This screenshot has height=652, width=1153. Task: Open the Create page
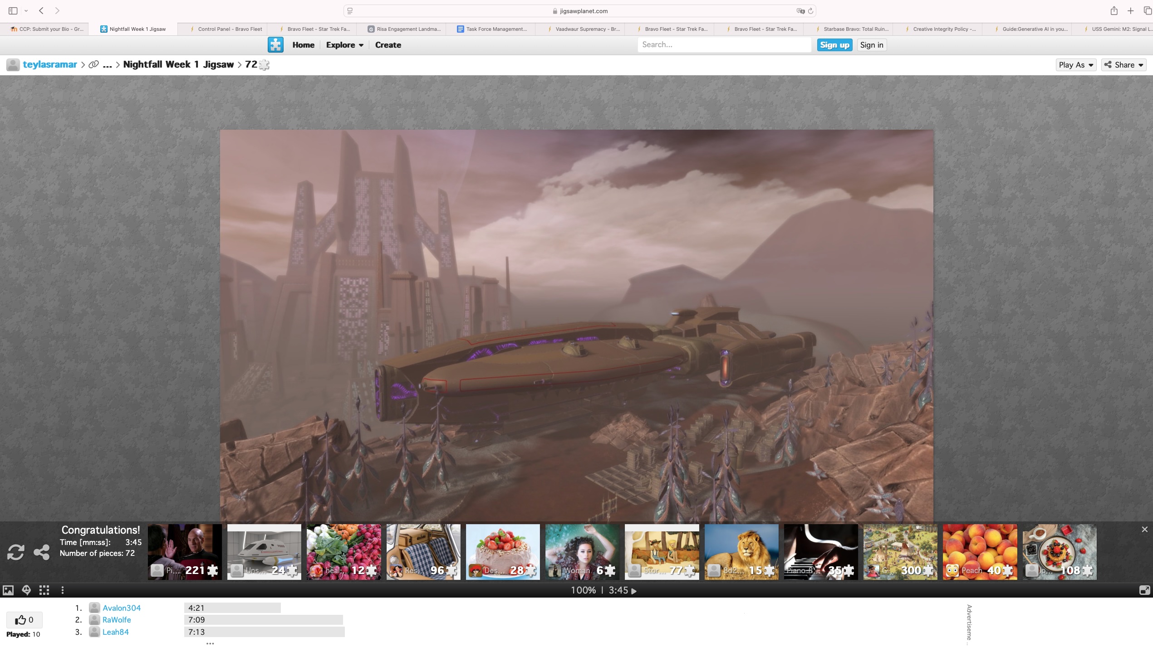point(388,45)
